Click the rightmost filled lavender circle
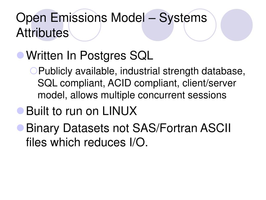This screenshot has width=266, height=200. point(237,25)
